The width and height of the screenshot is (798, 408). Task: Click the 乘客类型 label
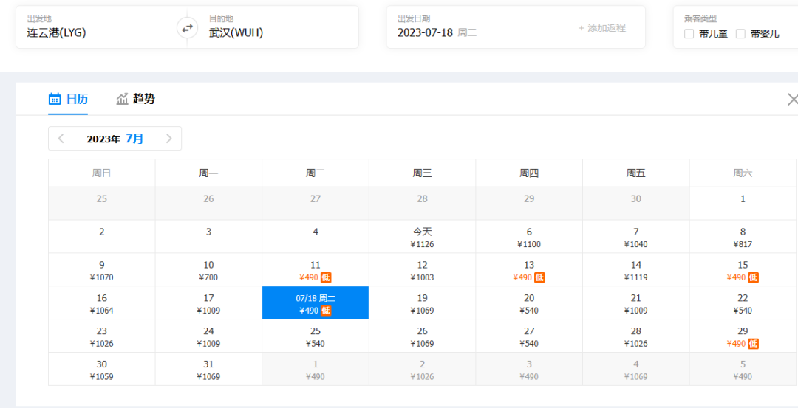700,18
